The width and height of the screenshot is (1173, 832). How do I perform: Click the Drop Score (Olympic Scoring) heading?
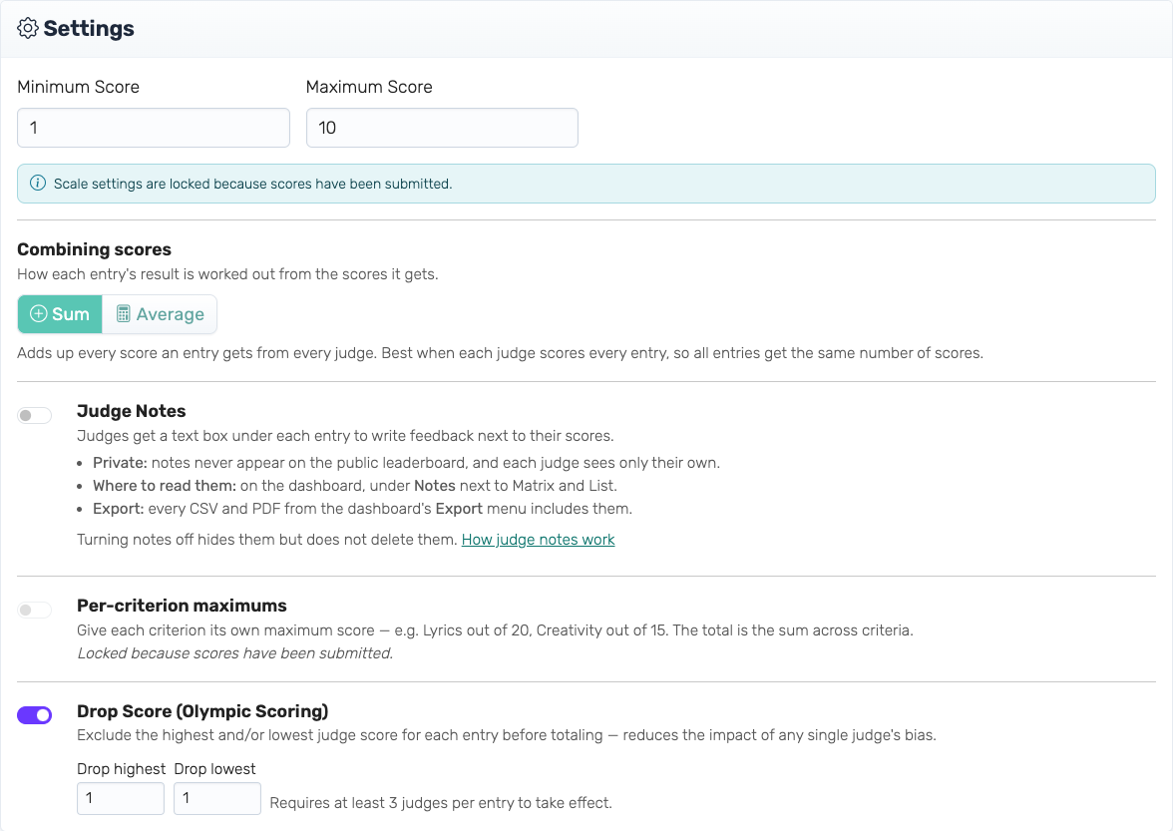click(x=202, y=710)
